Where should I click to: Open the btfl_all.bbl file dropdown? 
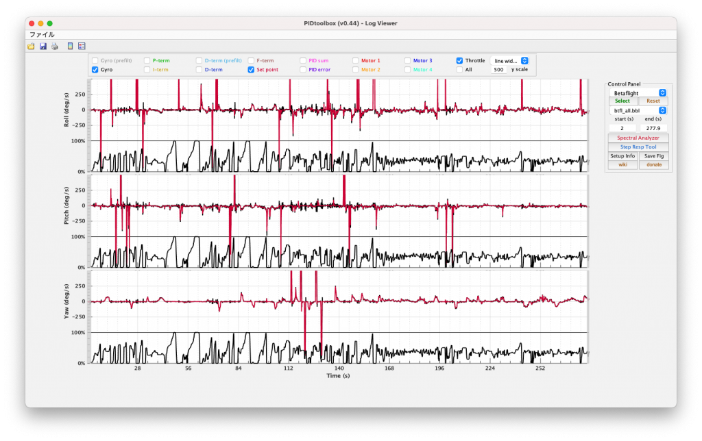[638, 110]
